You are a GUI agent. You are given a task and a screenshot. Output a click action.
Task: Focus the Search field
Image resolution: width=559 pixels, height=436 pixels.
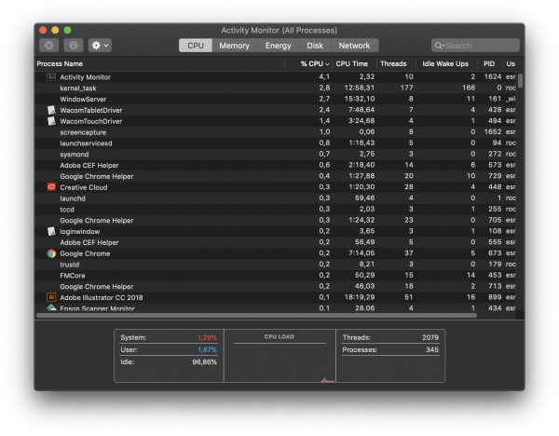click(x=475, y=46)
